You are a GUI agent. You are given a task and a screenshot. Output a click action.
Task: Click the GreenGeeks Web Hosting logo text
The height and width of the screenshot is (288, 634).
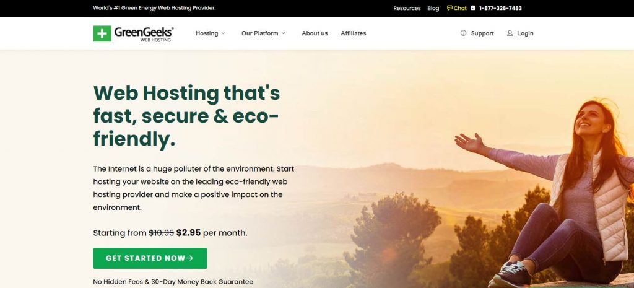[x=144, y=34]
